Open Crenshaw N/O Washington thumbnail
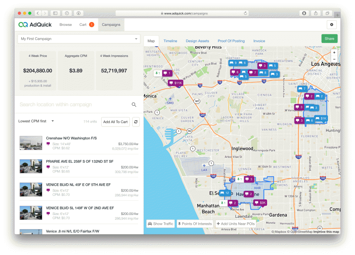Image resolution: width=355 pixels, height=255 pixels. coord(31,143)
